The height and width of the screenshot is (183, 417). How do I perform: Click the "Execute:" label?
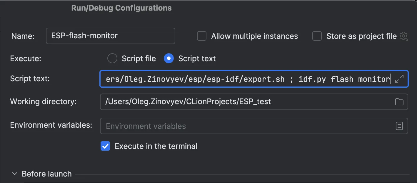pos(26,59)
